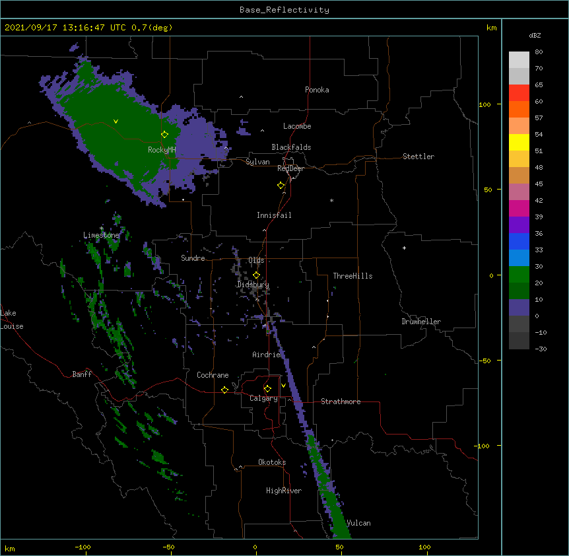Click the yellow diamond marker south of RedDeer
This screenshot has height=556, width=569.
(x=281, y=186)
